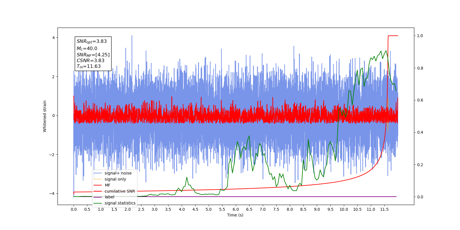This screenshot has width=460, height=230.
Task: Click the 0.8 tick on the right-hand axis
Action: pos(420,68)
